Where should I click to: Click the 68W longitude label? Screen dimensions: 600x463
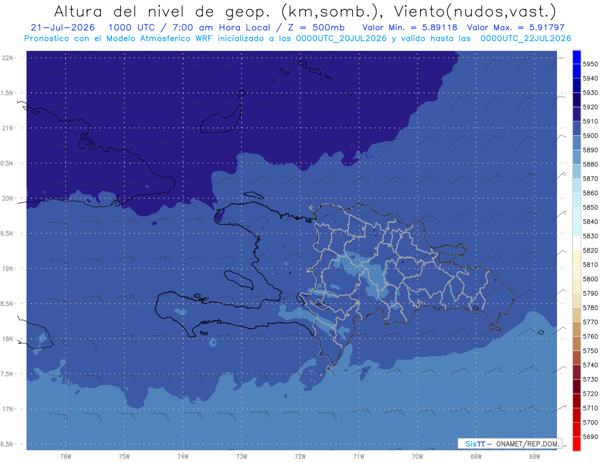point(534,457)
